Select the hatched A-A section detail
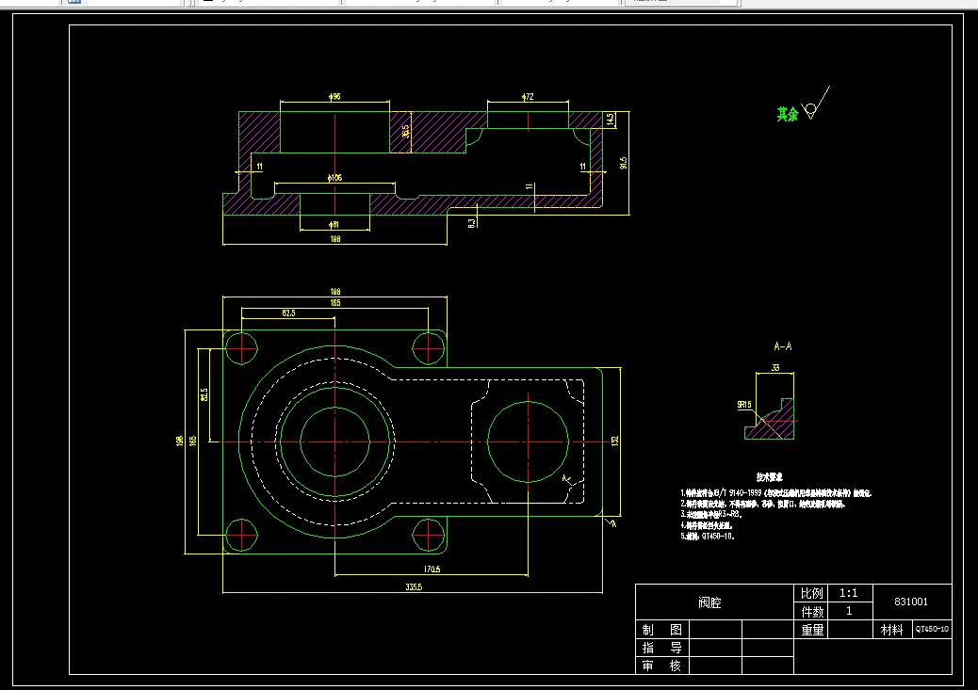978x690 pixels. [x=770, y=419]
